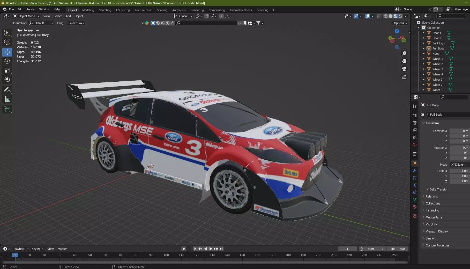Toggle proportional editing in header
470x269 pixels.
221,16
